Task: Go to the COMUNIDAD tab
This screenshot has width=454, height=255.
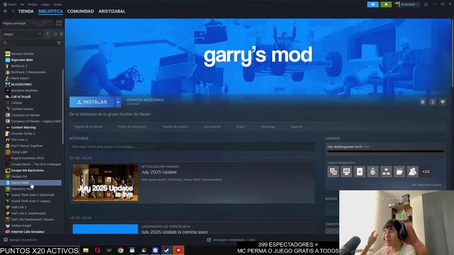Action: tap(81, 11)
